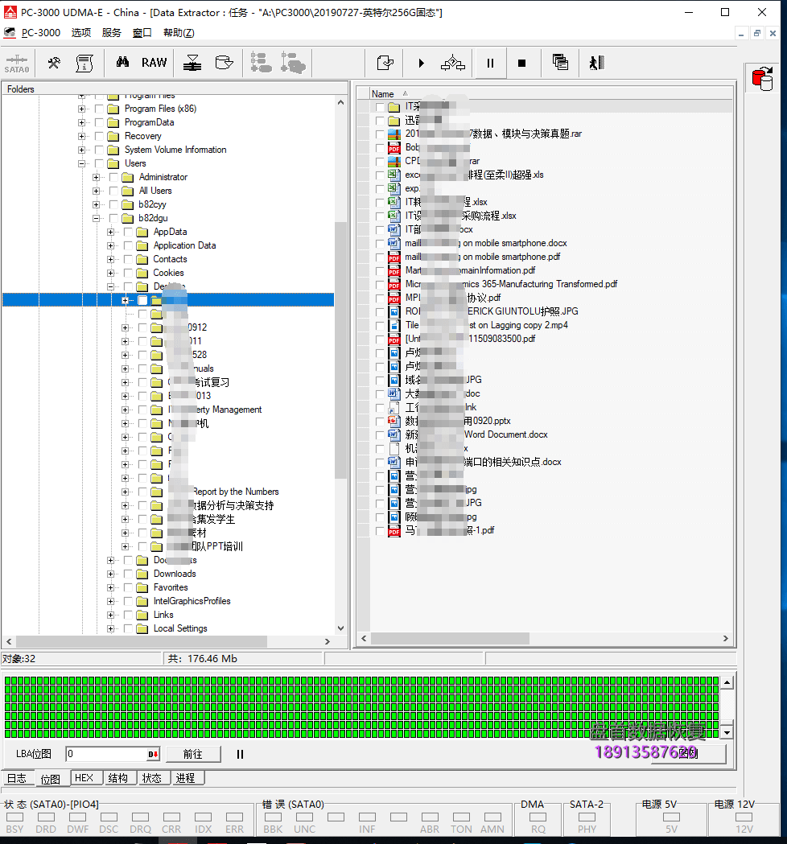Click the greyed tree-with-gears icon

point(293,63)
